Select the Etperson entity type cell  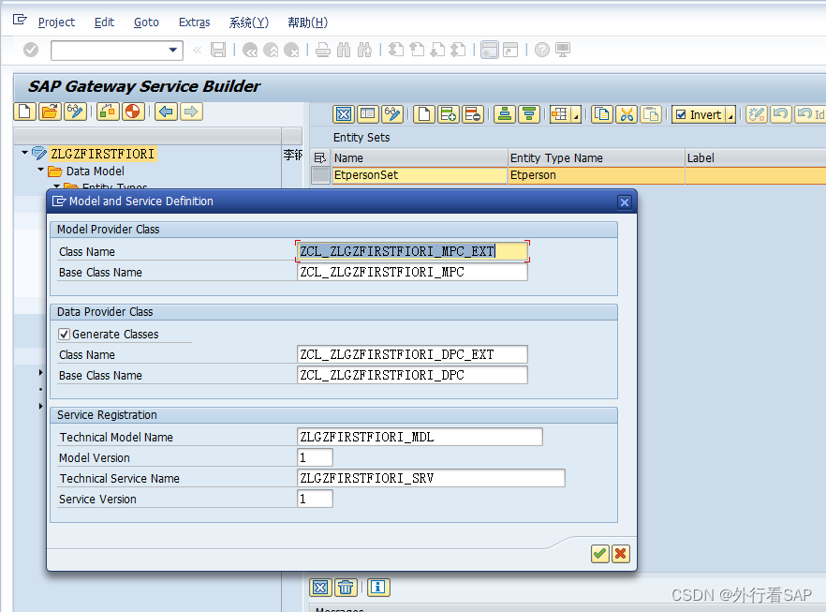[597, 175]
